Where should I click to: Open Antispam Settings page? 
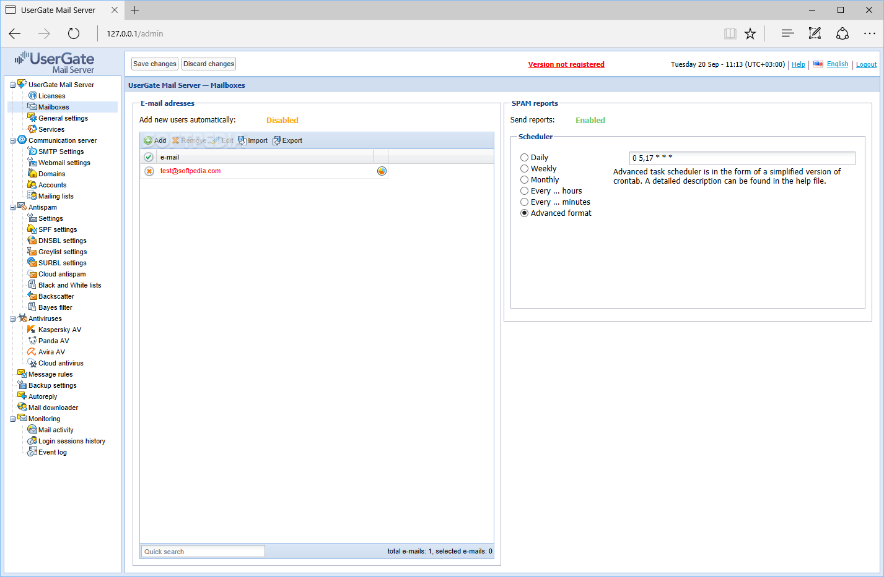pyautogui.click(x=51, y=218)
